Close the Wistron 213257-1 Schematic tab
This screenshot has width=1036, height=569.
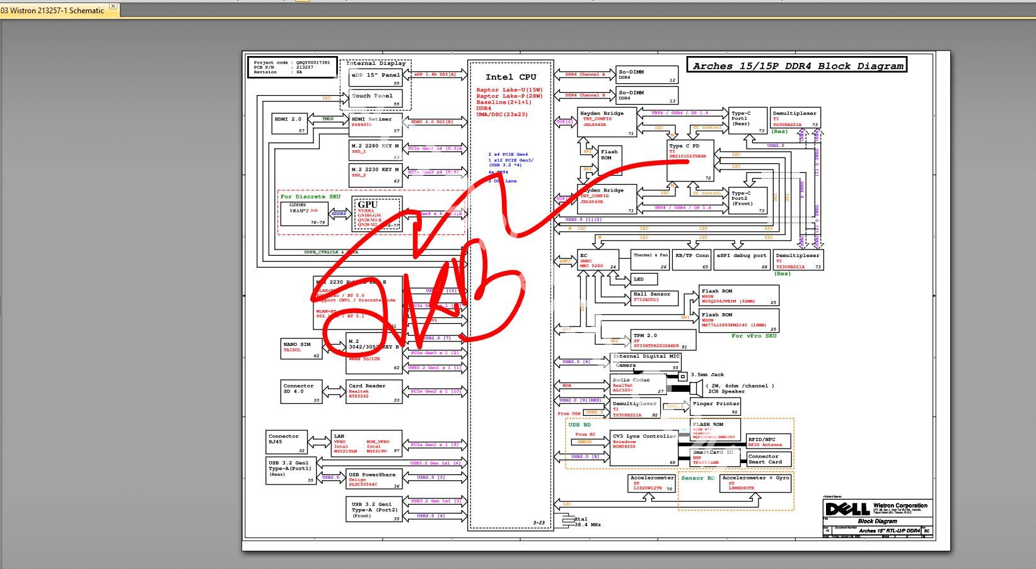(113, 6)
